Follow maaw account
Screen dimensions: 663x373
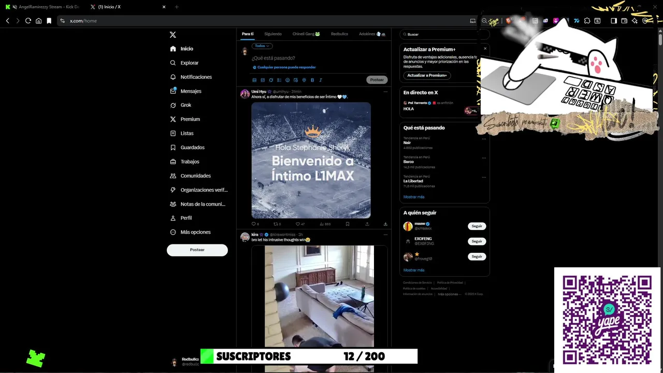[477, 226]
